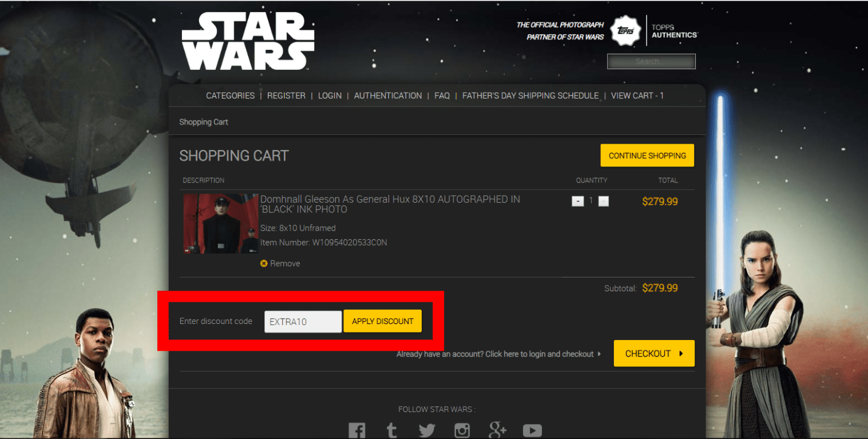Click the Size: 8x10 Unframed text
Image resolution: width=868 pixels, height=439 pixels.
[x=298, y=228]
